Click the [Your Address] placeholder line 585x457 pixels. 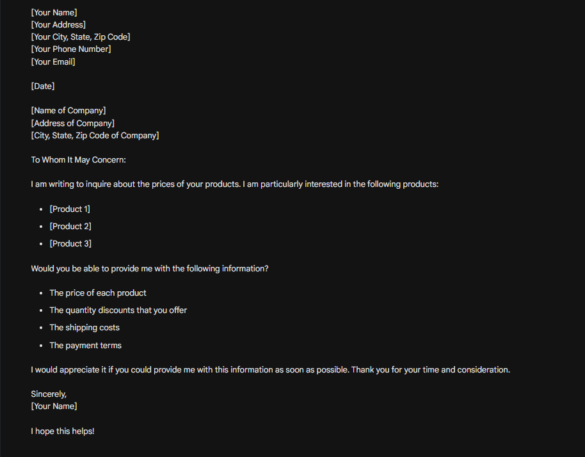click(x=58, y=24)
